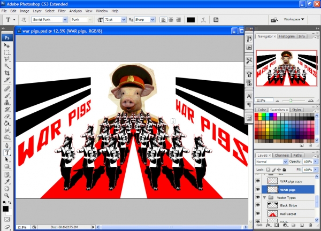
Task: Hide the WAR pigs copy layer
Action: click(x=258, y=181)
